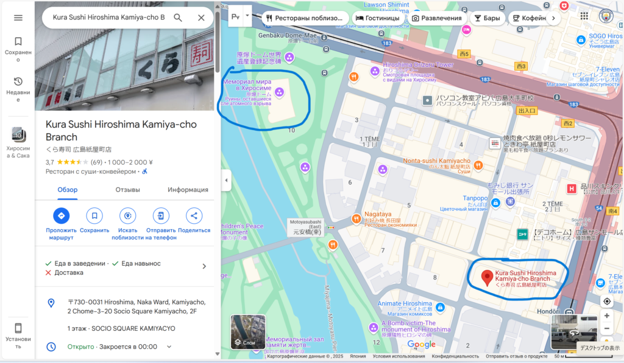Viewport: 624px width, 363px height.
Task: Switch to the Отзывы tab
Action: click(x=128, y=190)
